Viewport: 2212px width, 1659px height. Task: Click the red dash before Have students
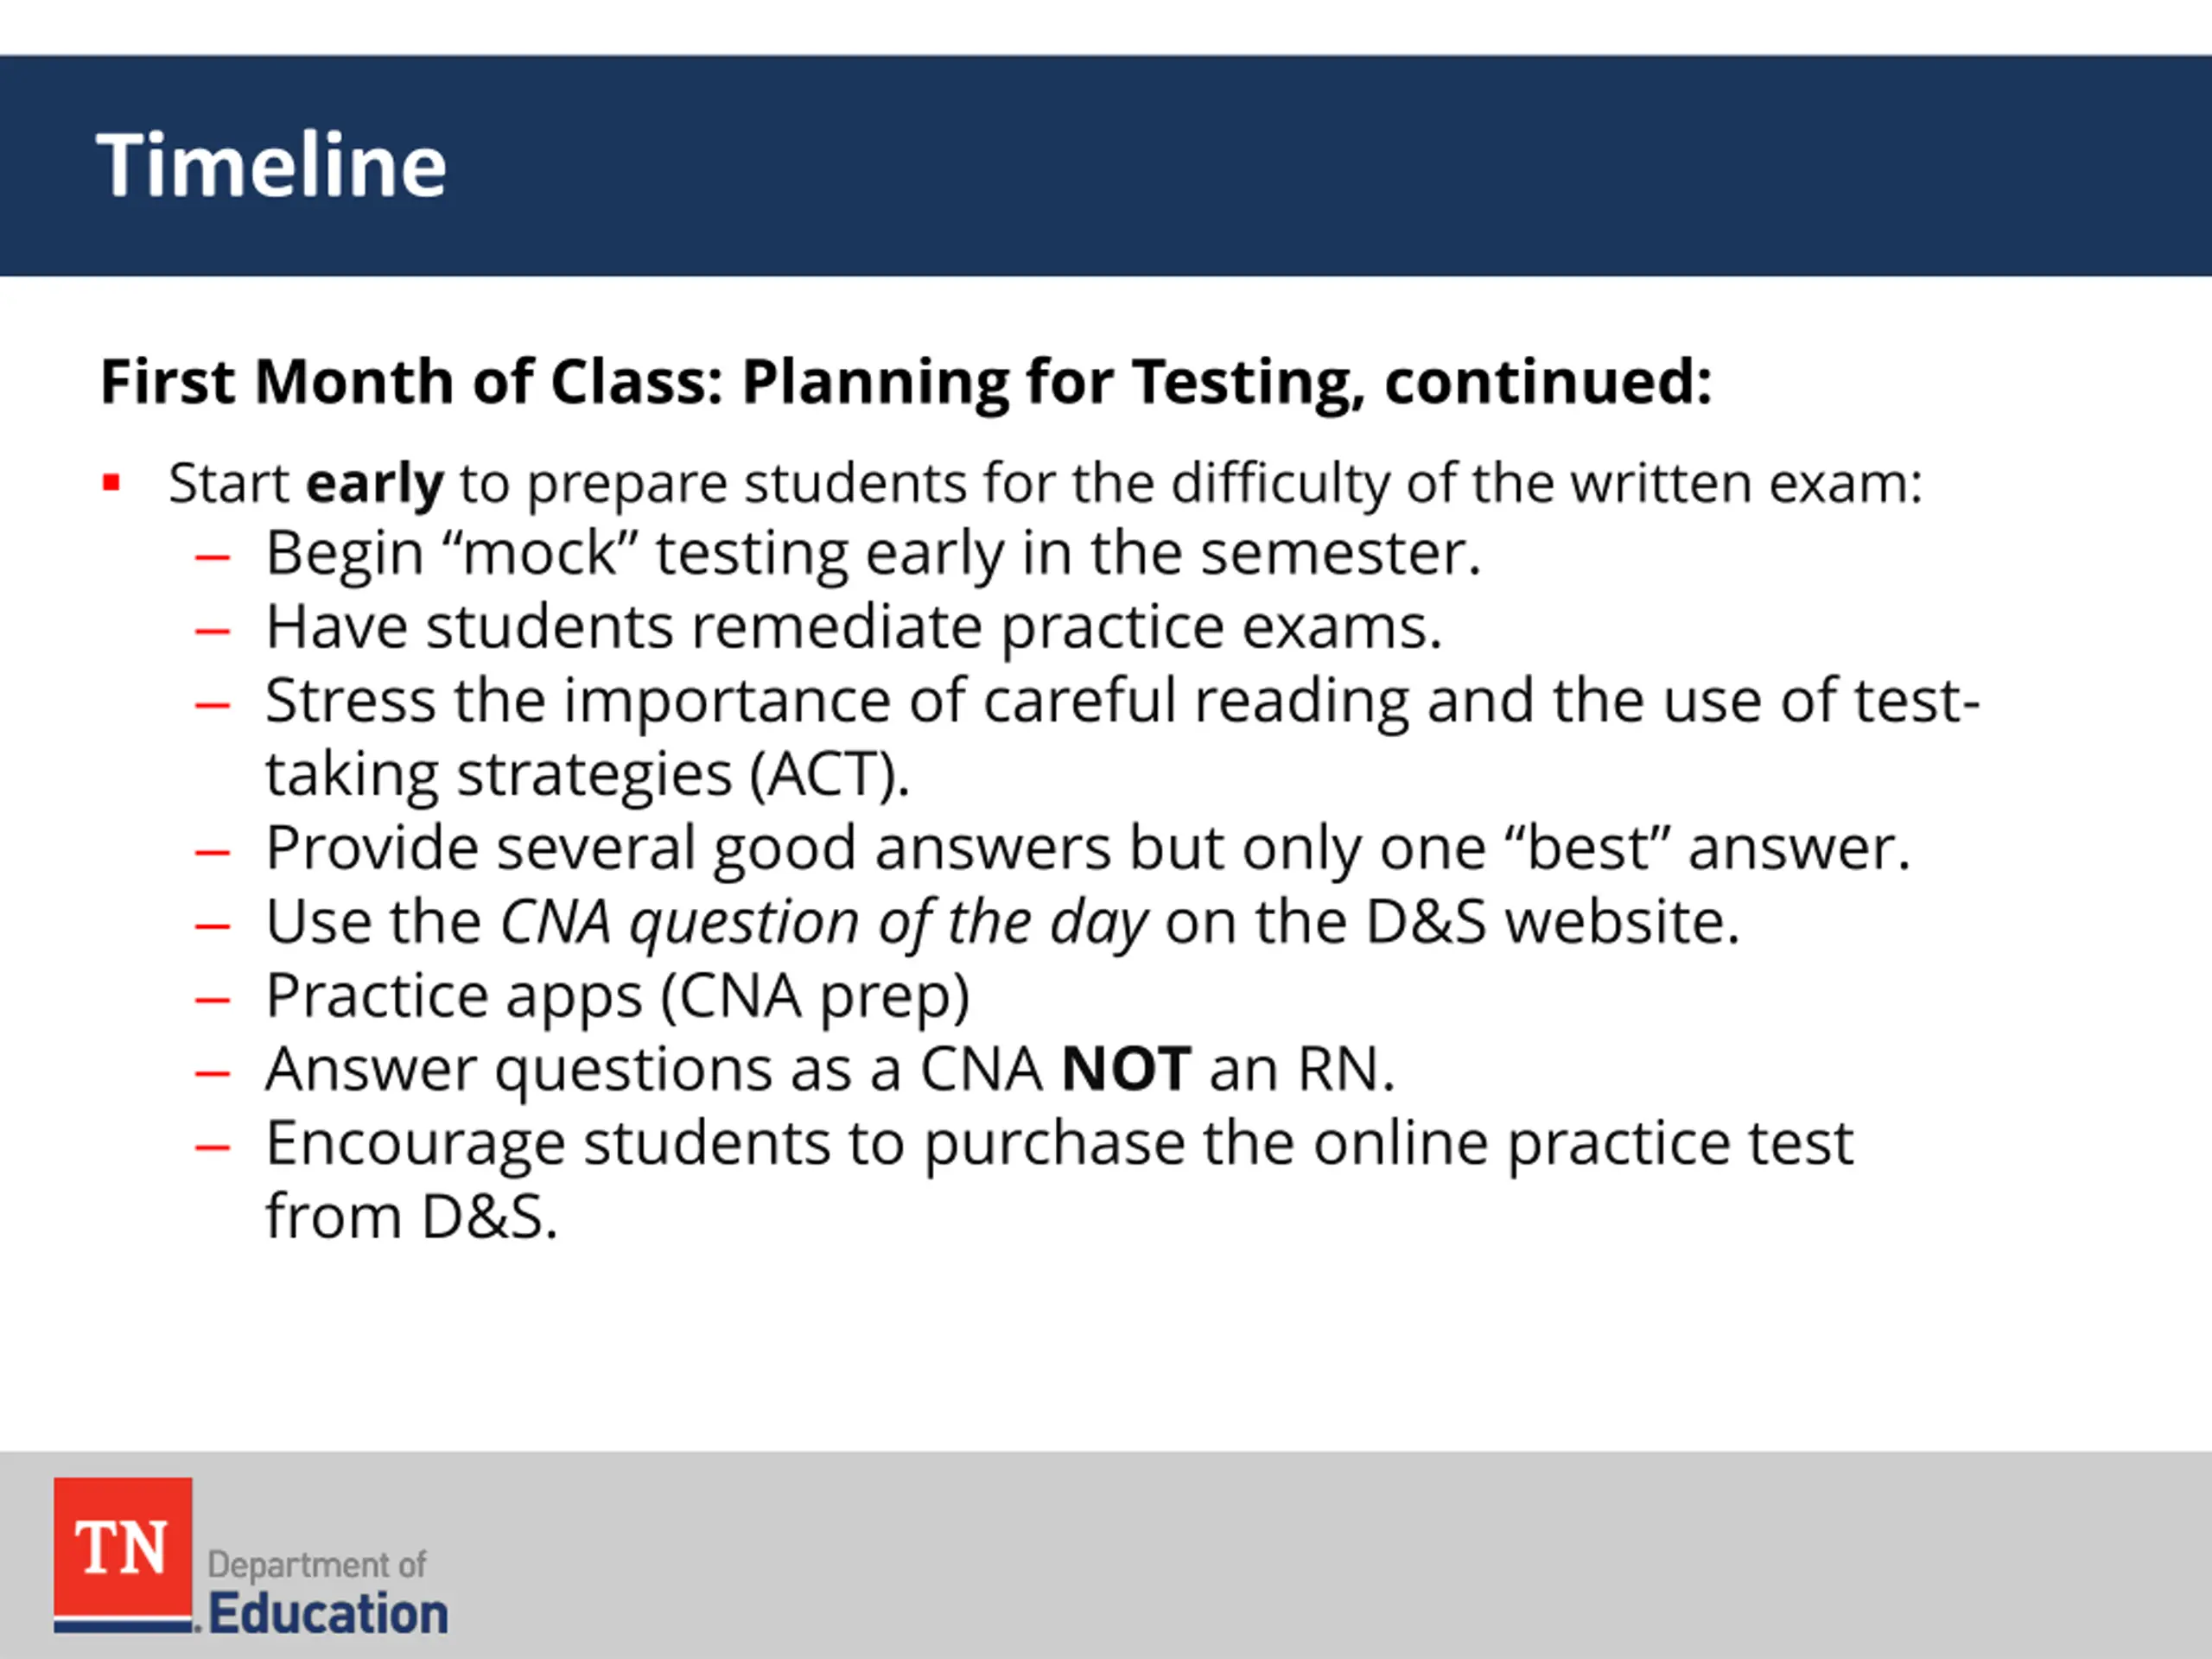tap(212, 632)
